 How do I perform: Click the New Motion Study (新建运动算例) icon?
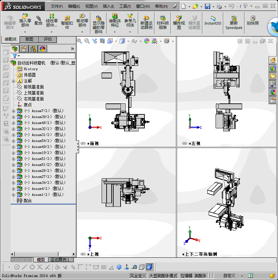pos(146,21)
